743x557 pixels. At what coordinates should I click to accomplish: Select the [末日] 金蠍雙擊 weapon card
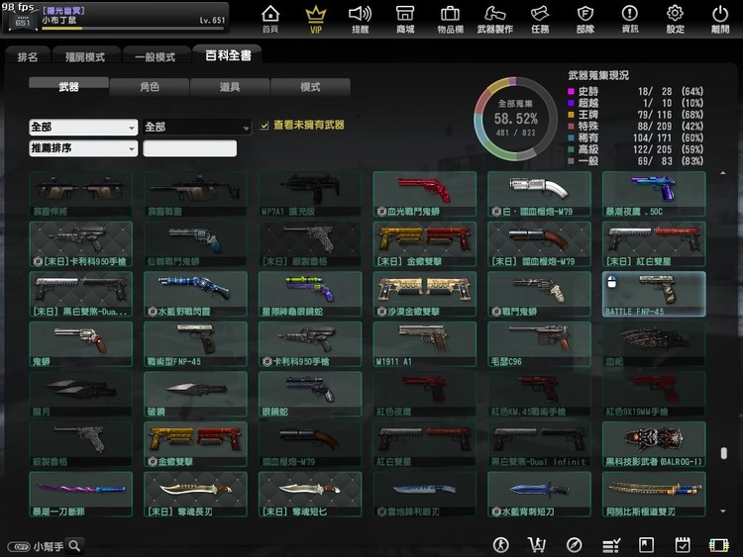click(425, 244)
